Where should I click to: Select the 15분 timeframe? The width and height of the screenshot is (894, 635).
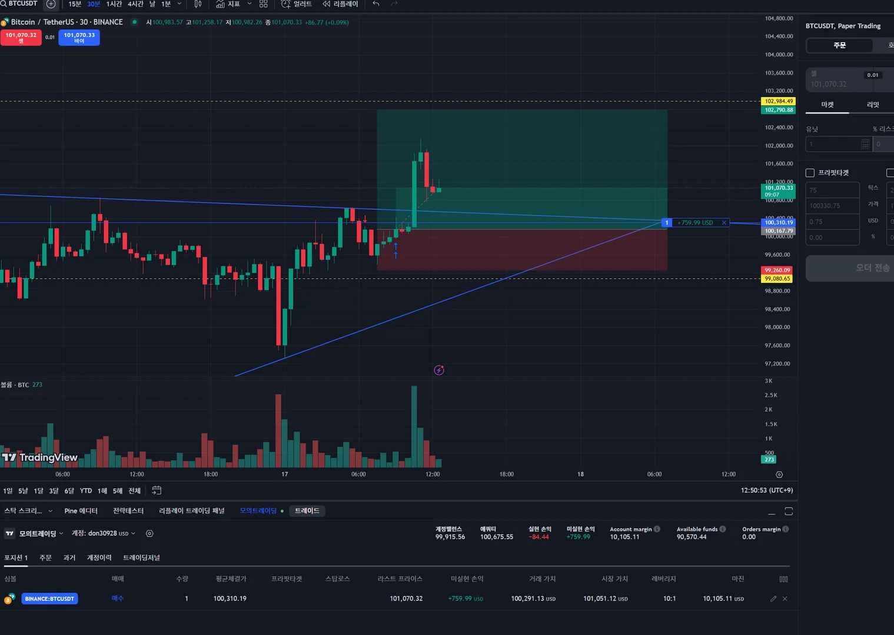(75, 4)
